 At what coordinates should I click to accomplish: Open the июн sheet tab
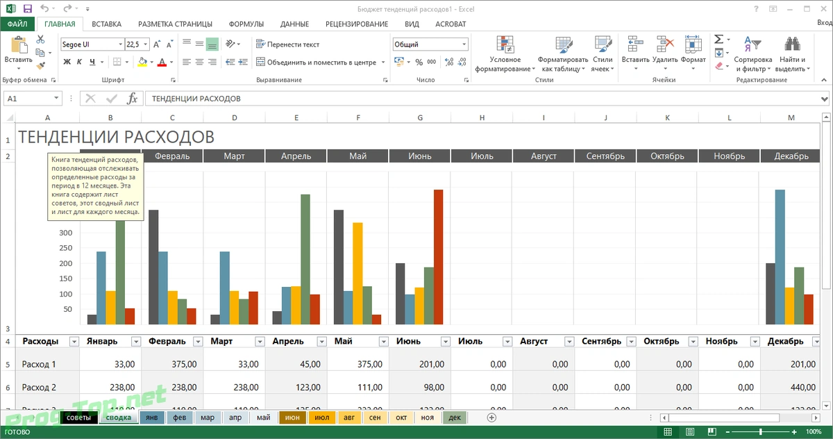pos(293,417)
